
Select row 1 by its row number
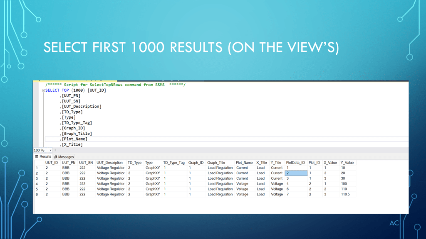[38, 168]
